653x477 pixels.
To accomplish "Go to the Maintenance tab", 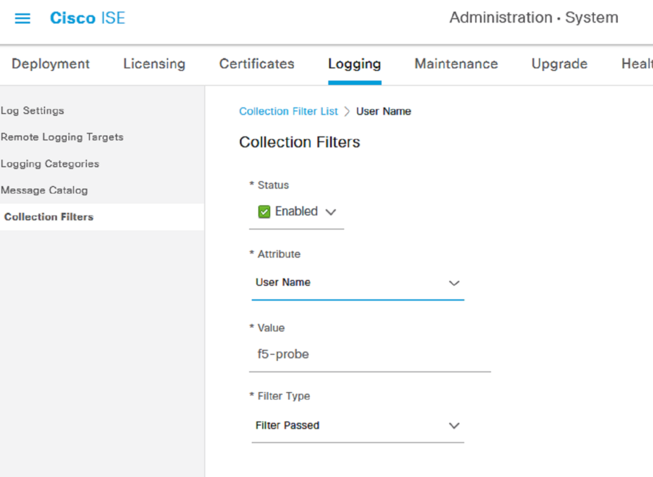I will pyautogui.click(x=457, y=64).
